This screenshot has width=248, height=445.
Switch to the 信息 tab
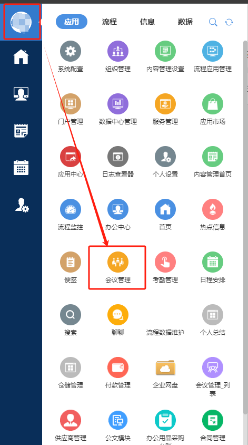(147, 22)
